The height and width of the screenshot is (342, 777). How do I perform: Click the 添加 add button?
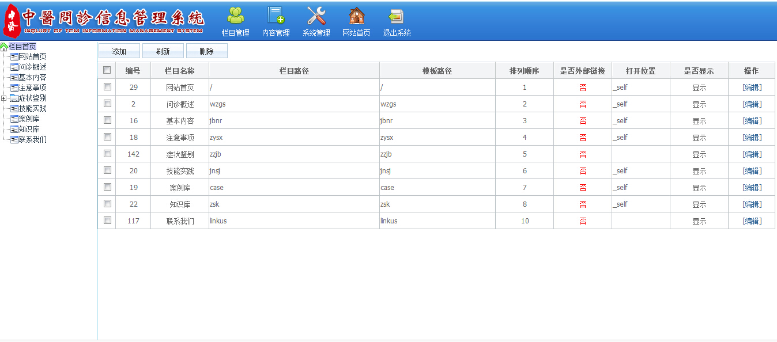click(x=119, y=51)
